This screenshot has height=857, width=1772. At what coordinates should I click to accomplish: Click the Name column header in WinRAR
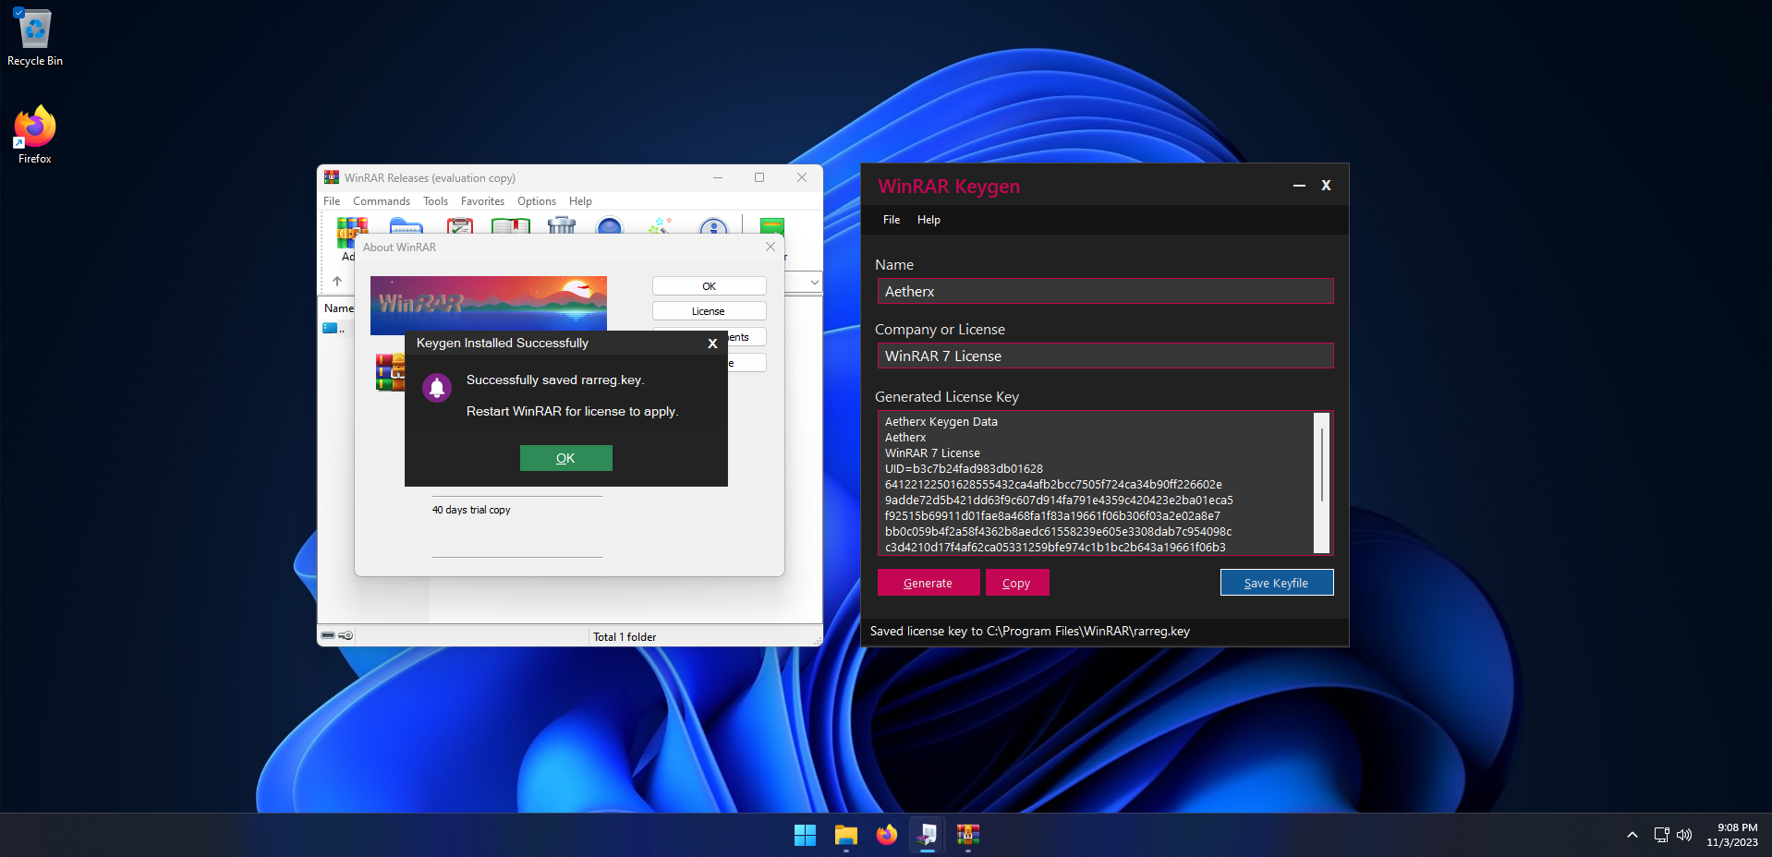pos(339,308)
